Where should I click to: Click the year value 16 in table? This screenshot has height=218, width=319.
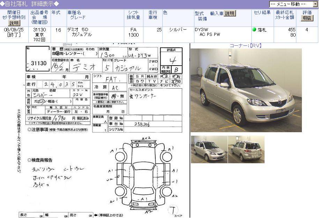58,30
